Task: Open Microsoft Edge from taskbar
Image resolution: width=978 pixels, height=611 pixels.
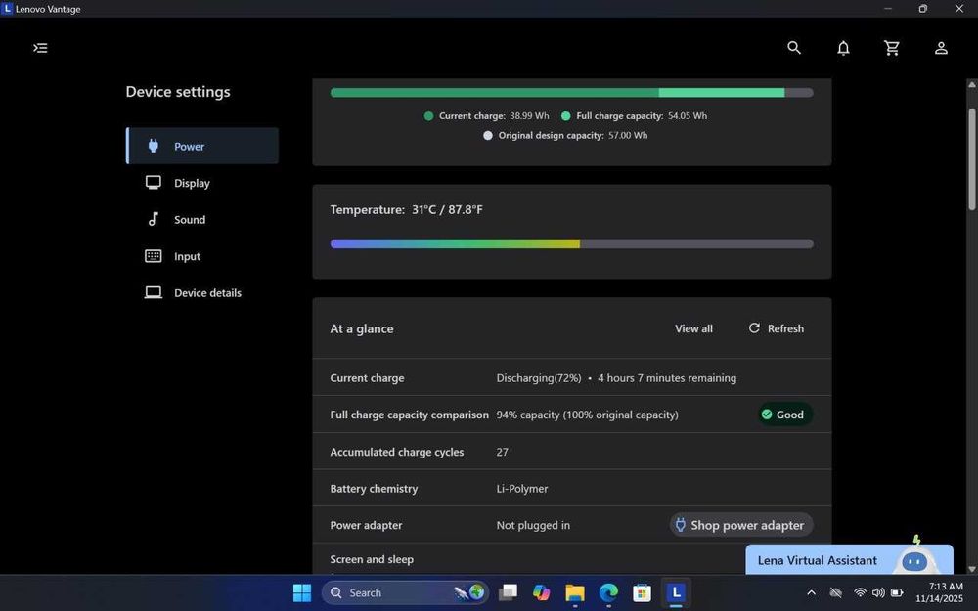Action: [608, 592]
